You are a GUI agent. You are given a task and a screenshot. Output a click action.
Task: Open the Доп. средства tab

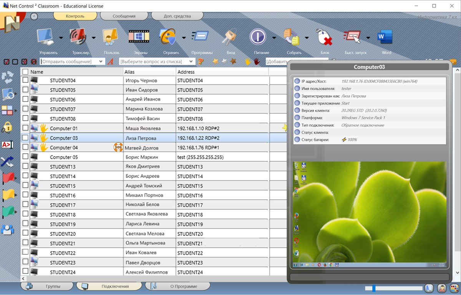tap(177, 16)
